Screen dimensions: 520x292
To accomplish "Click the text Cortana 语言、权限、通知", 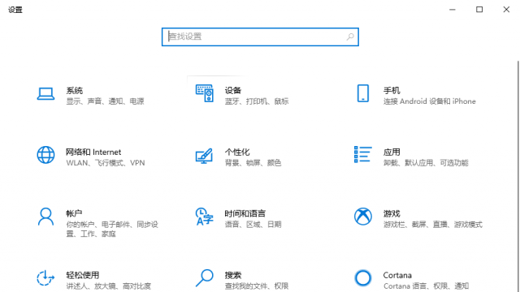I will point(426,286).
